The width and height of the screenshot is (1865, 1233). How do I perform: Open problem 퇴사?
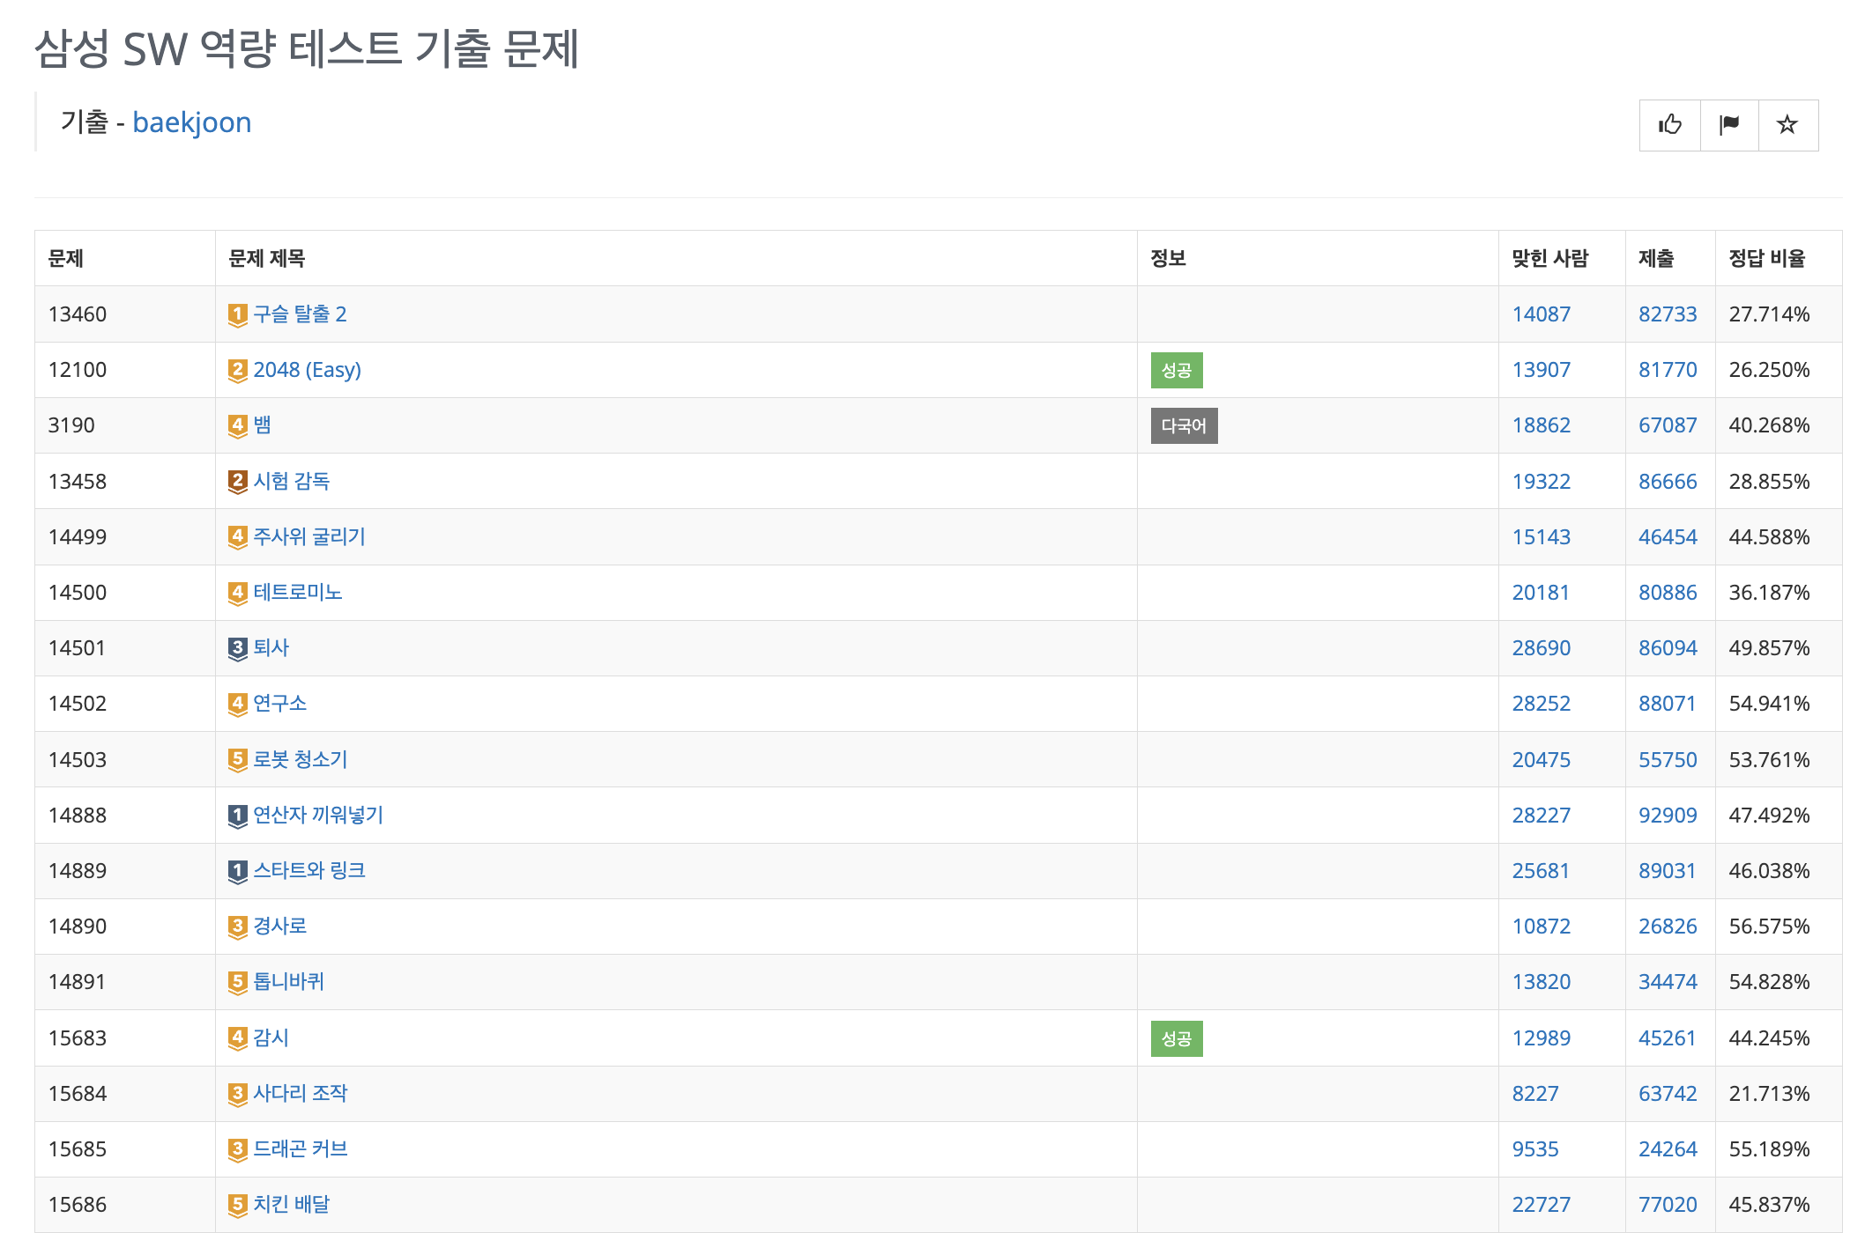click(x=271, y=648)
